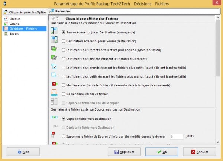The image size is (223, 161).
Task: Open the Unique section in sidebar
Action: 15,18
